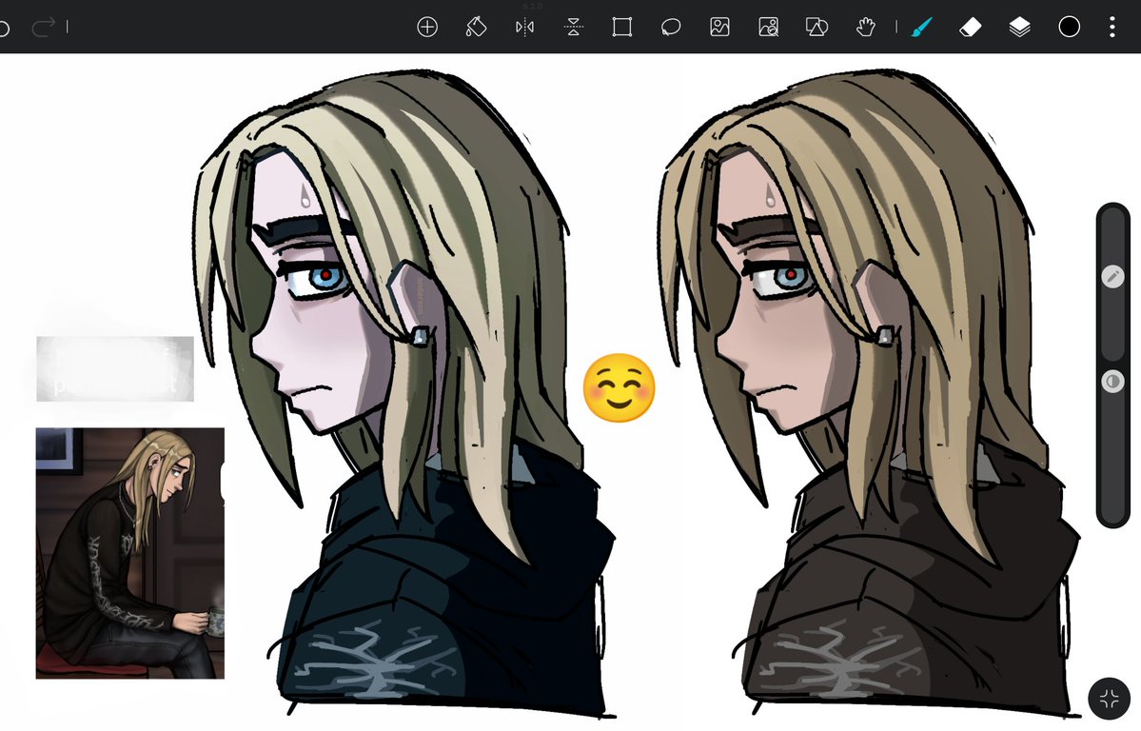1141x731 pixels.
Task: Open the black color swatch picker
Action: [x=1069, y=28]
